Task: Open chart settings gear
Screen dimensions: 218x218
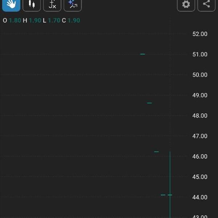Action: [x=186, y=5]
